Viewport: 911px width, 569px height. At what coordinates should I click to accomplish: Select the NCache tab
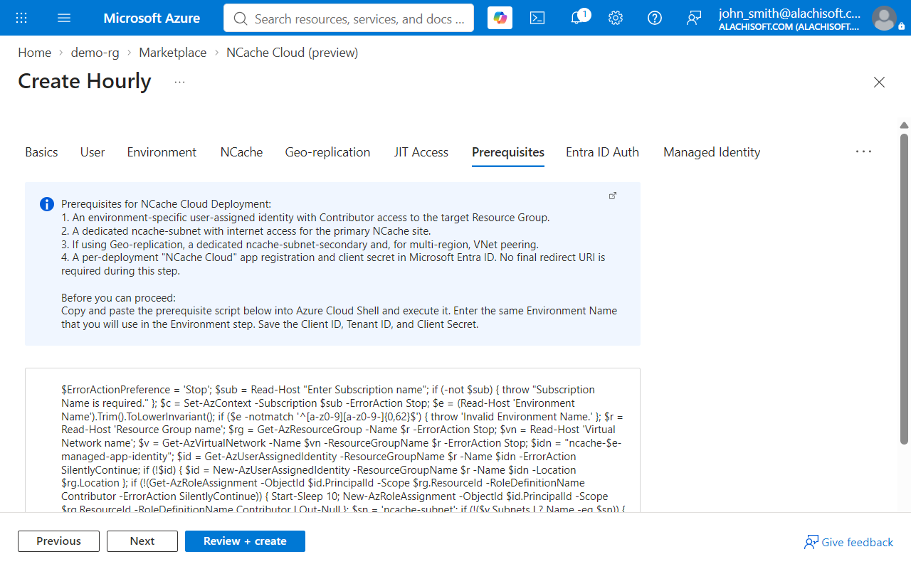point(241,152)
